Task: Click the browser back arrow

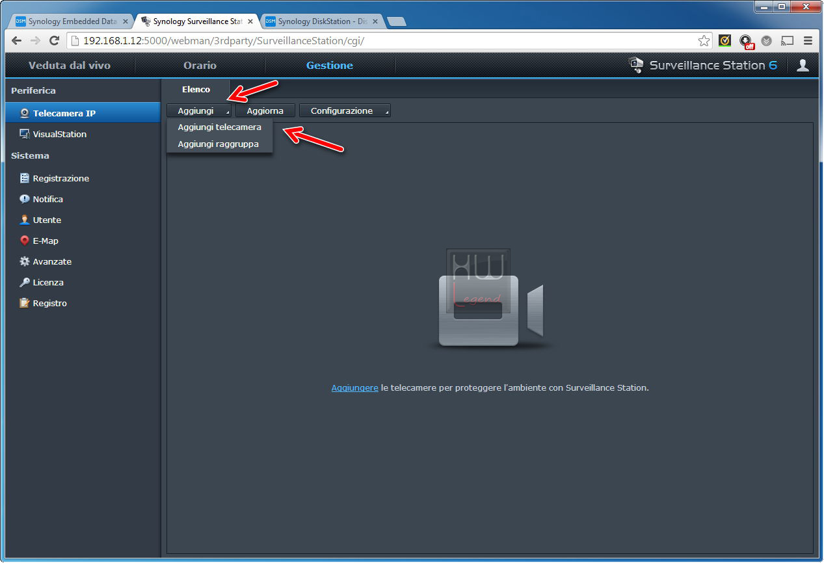Action: coord(17,40)
